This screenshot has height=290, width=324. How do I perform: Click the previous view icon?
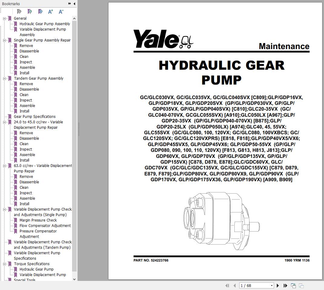[x=293, y=286]
